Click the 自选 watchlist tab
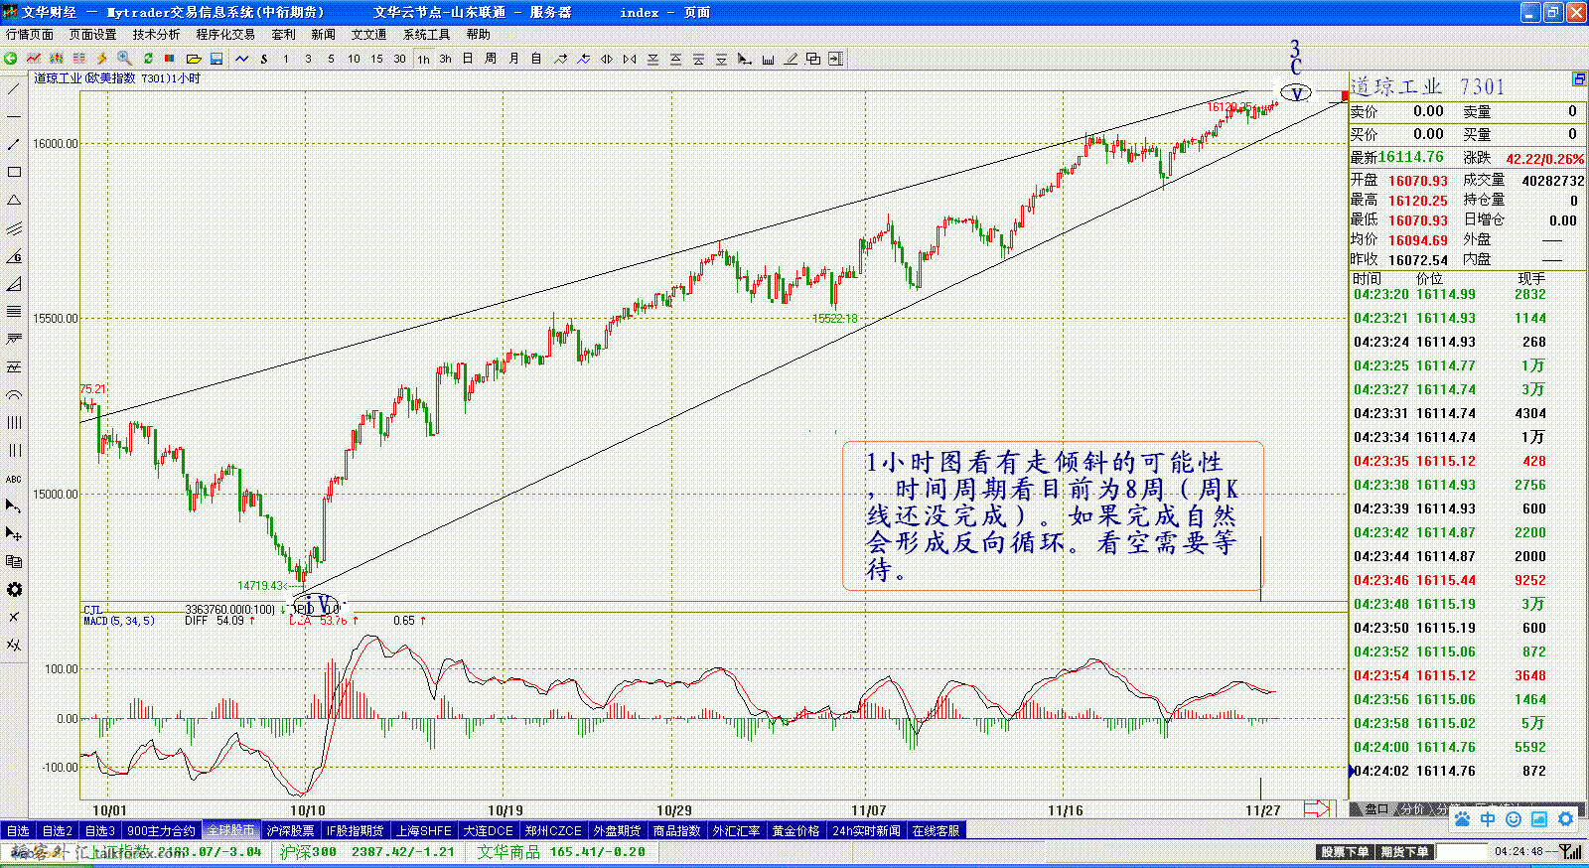 [x=18, y=830]
